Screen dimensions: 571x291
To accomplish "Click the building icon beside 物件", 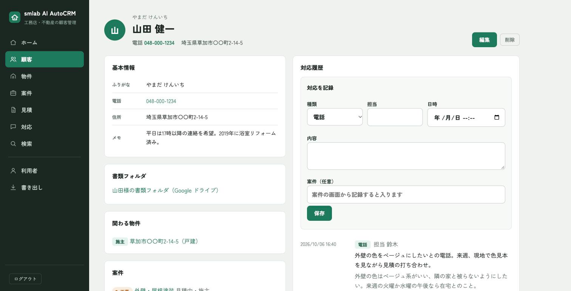I will click(13, 76).
